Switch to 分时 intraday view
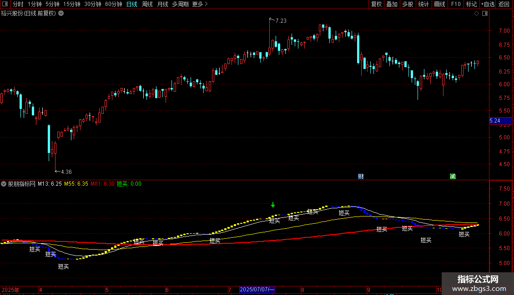This screenshot has height=295, width=514. [18, 4]
